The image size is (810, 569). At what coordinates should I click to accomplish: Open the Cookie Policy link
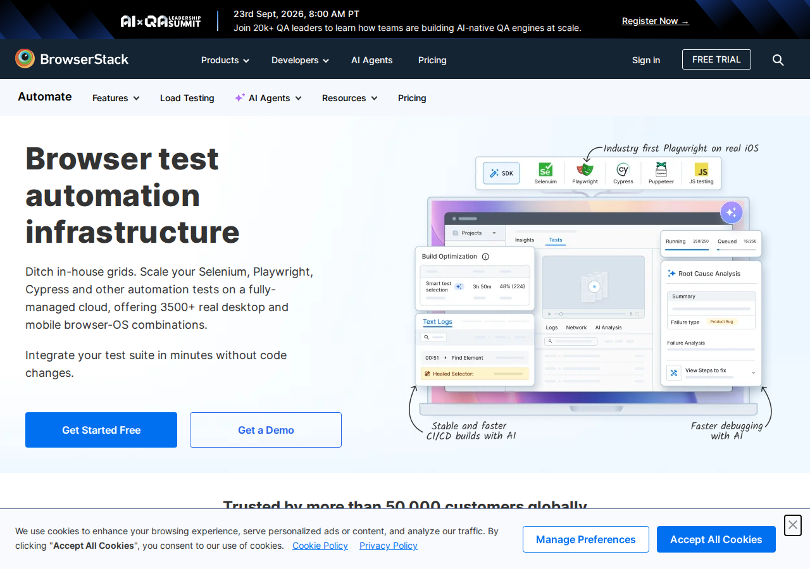tap(320, 546)
